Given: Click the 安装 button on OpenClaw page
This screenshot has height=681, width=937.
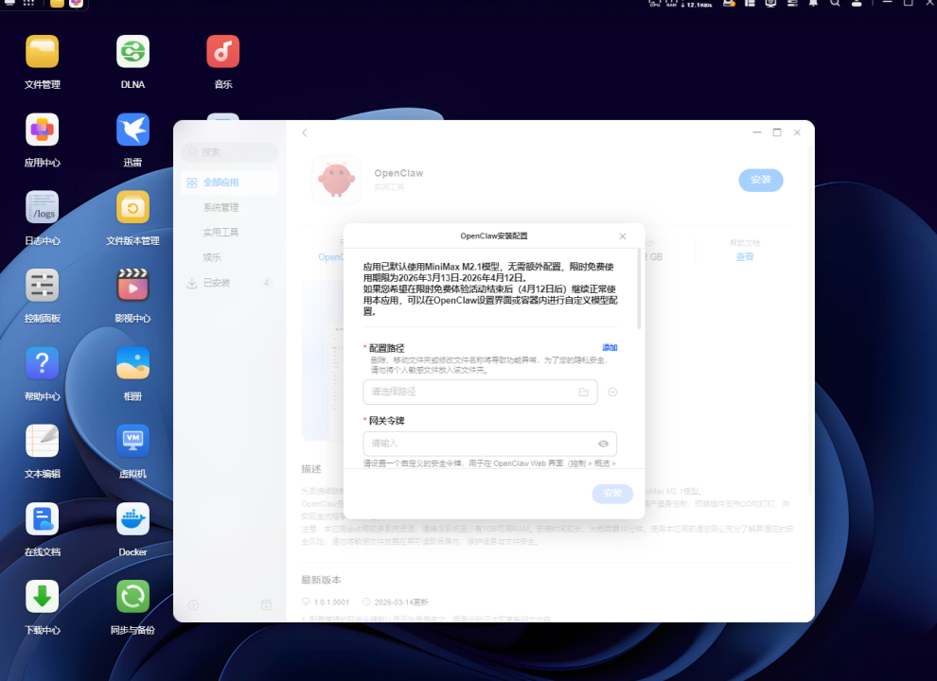Looking at the screenshot, I should 761,180.
